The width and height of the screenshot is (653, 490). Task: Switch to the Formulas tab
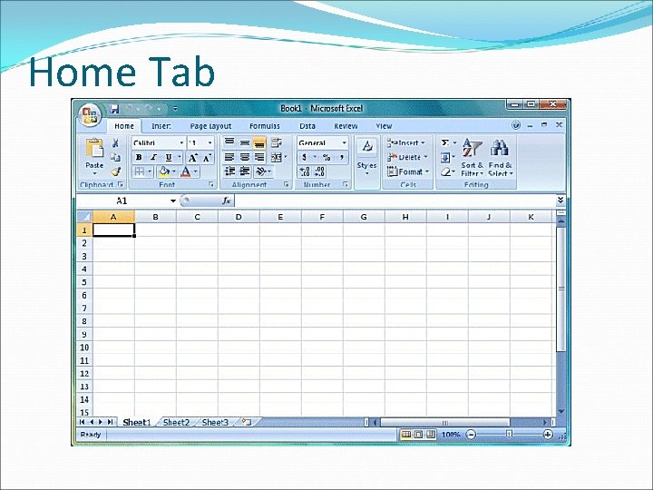pos(265,126)
